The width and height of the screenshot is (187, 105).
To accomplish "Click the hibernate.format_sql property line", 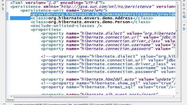I will click(x=108, y=87).
